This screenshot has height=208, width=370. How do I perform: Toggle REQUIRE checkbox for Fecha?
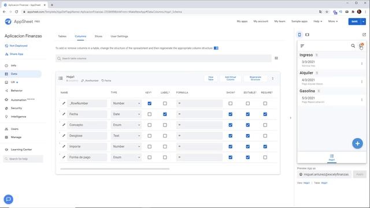[x=265, y=114]
